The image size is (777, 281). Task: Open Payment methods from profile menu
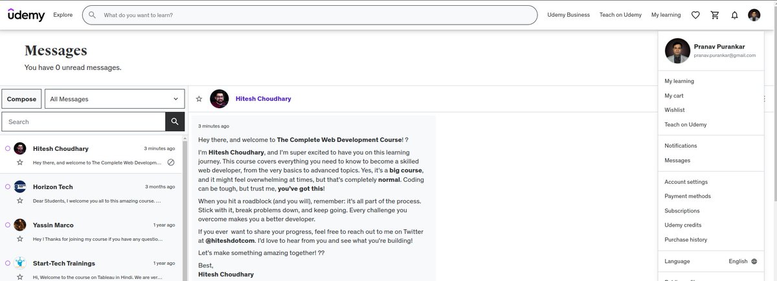(688, 196)
